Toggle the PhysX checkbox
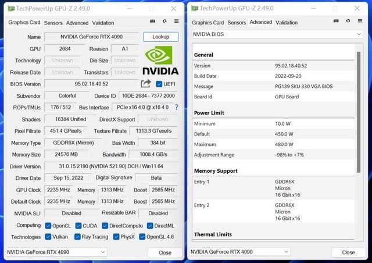The height and width of the screenshot is (263, 372). point(116,237)
